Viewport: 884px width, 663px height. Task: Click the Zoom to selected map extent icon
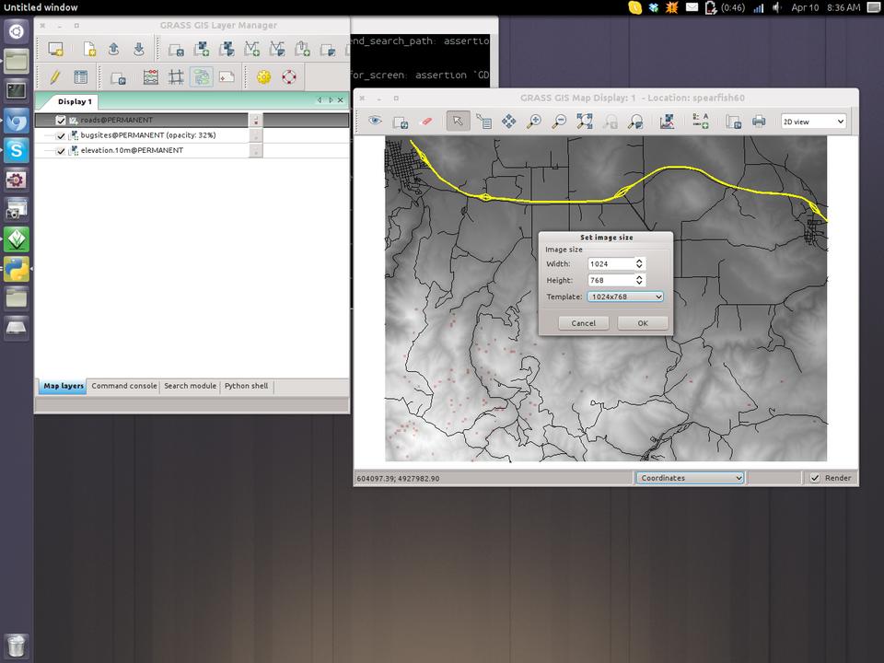pos(584,122)
